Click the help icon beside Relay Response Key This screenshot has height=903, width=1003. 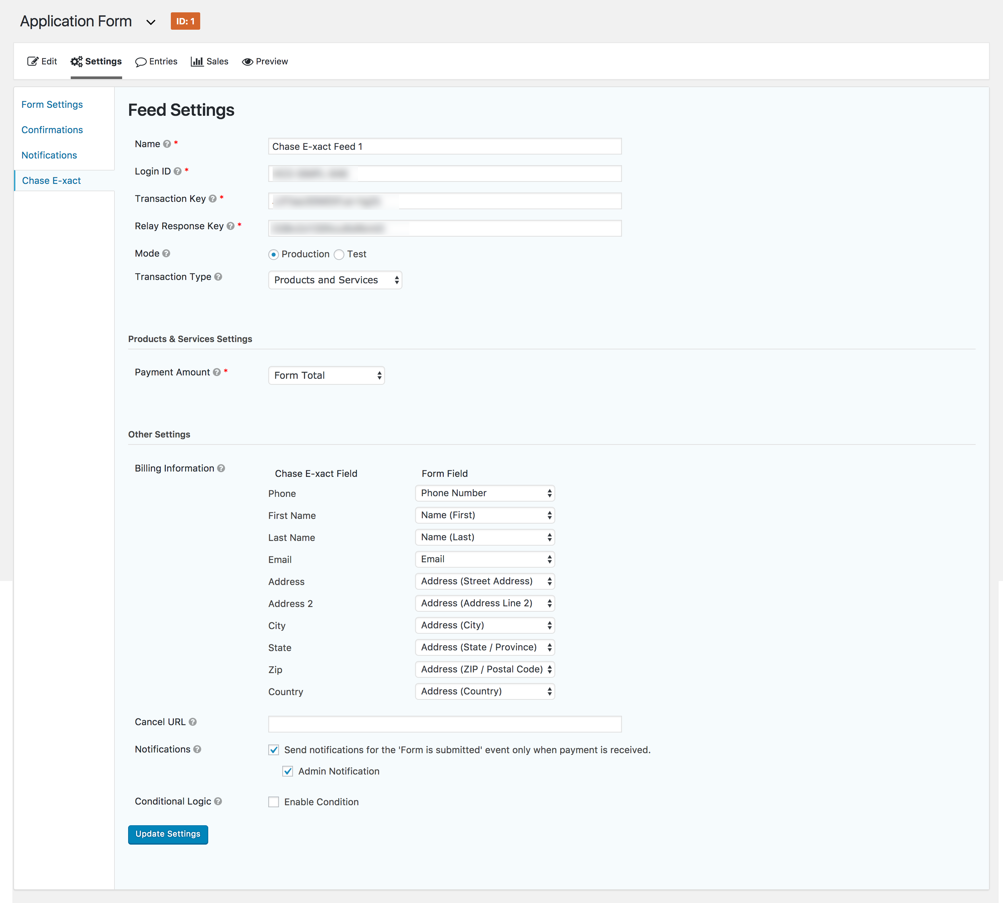coord(231,226)
